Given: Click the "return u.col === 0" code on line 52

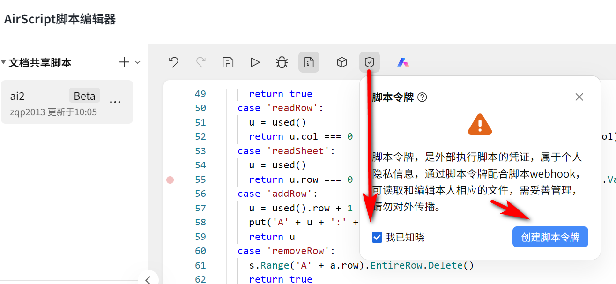Looking at the screenshot, I should click(x=301, y=137).
